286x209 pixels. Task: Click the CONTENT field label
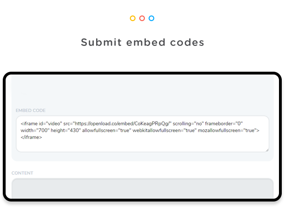[22, 173]
